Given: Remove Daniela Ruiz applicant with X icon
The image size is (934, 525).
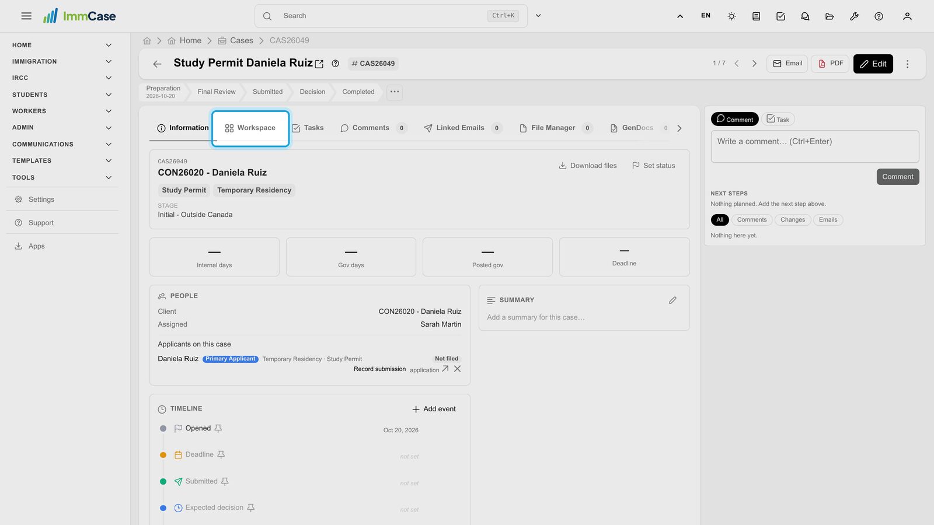Looking at the screenshot, I should click(457, 369).
